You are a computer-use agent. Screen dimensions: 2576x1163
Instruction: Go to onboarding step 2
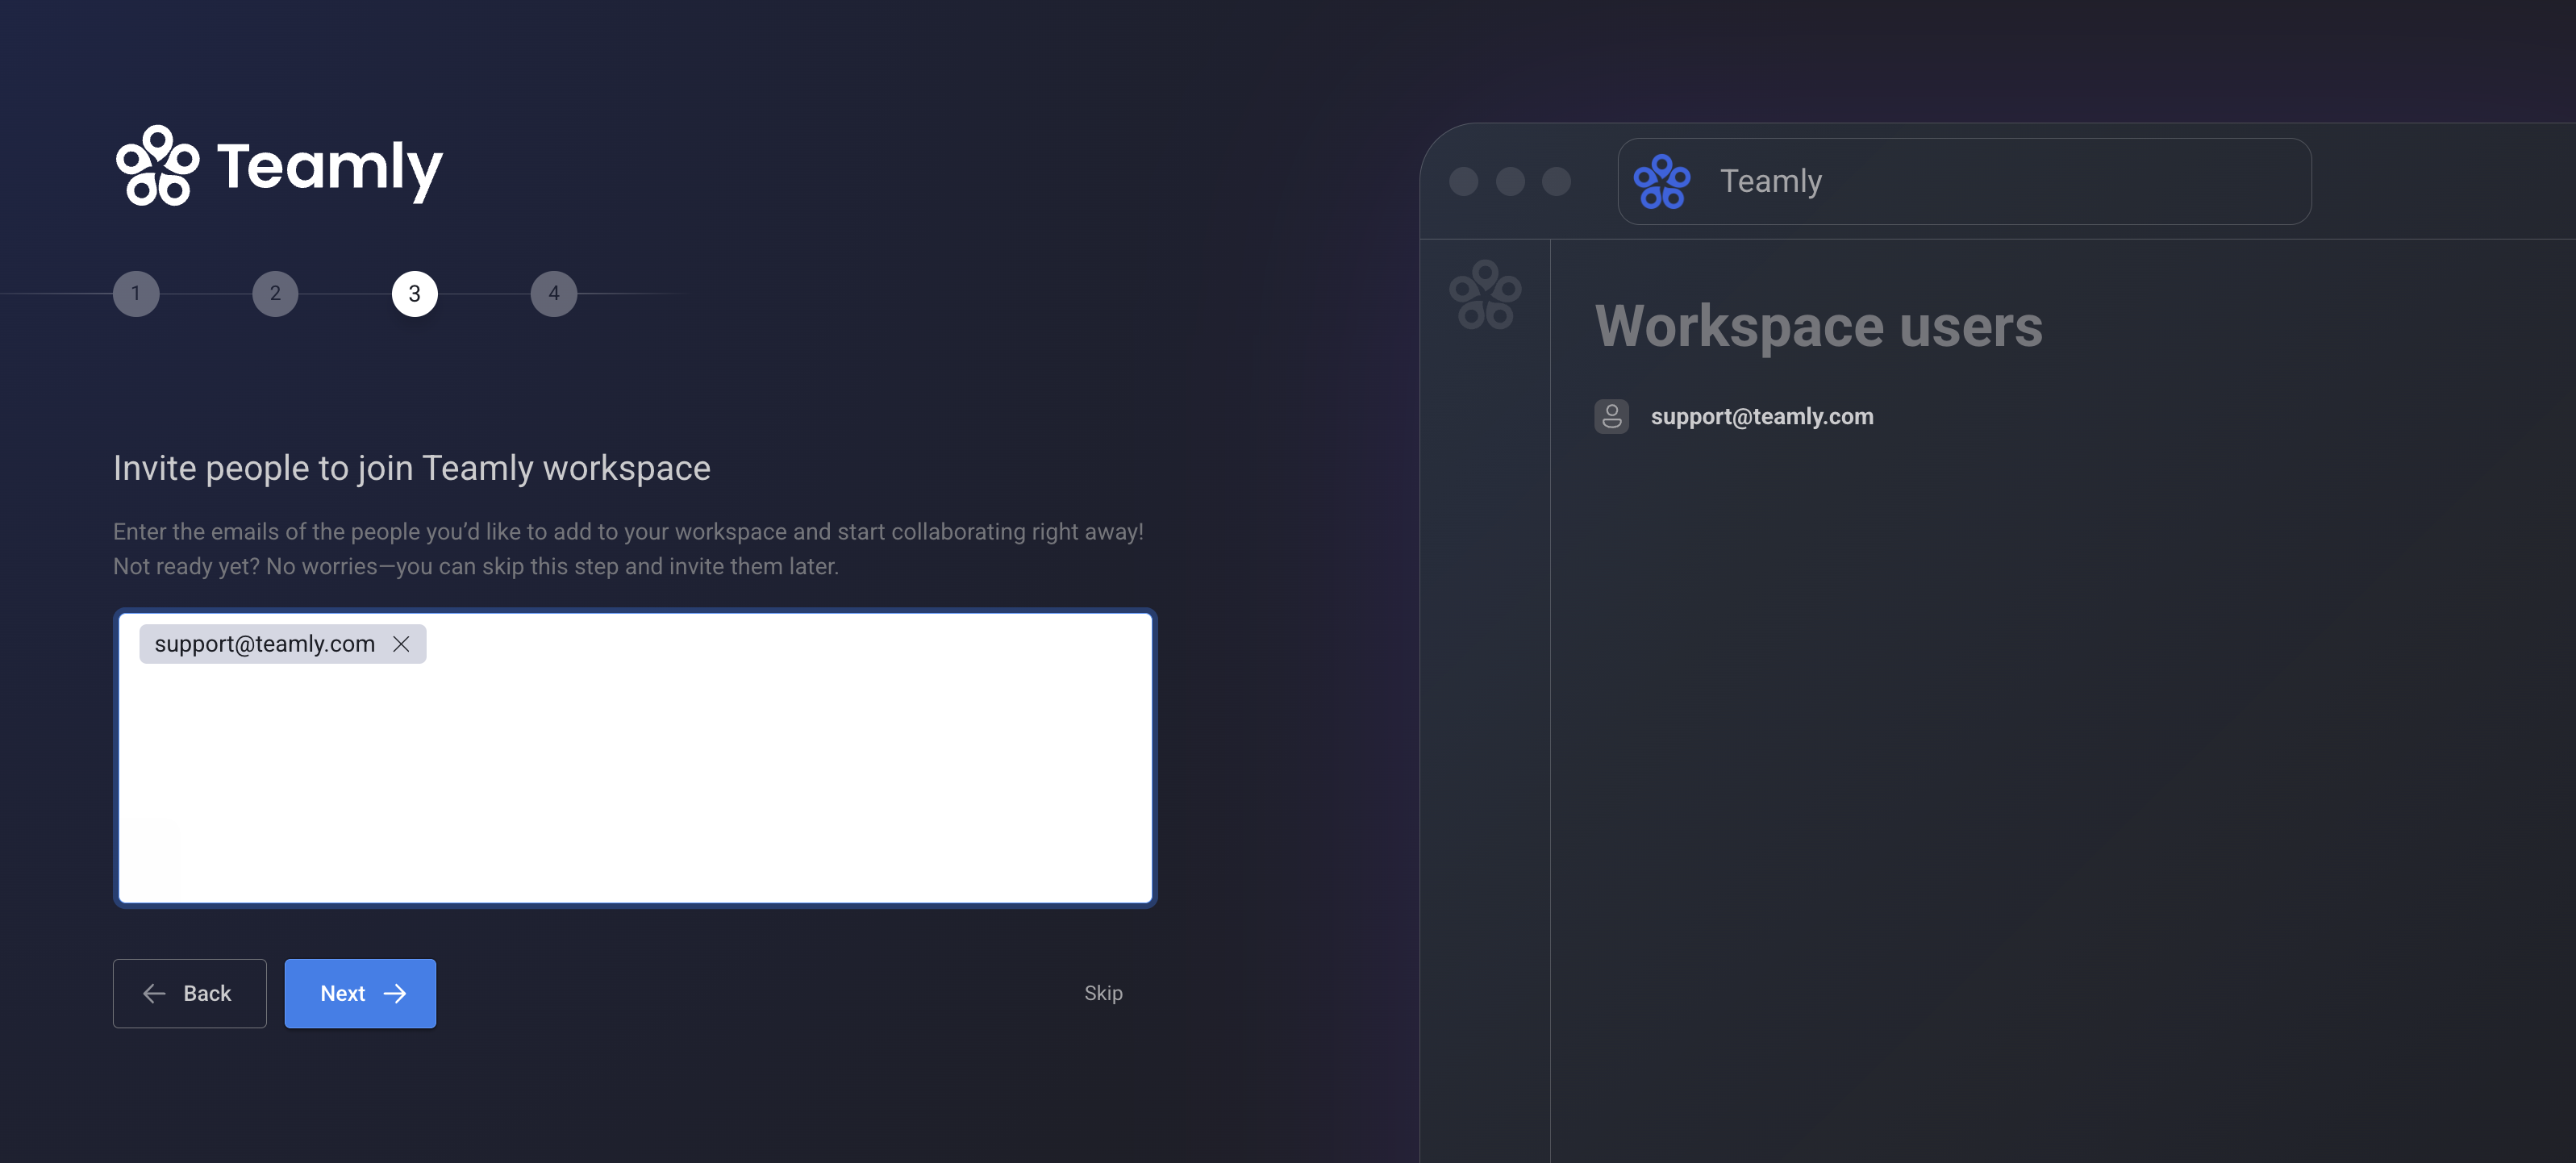click(x=275, y=294)
